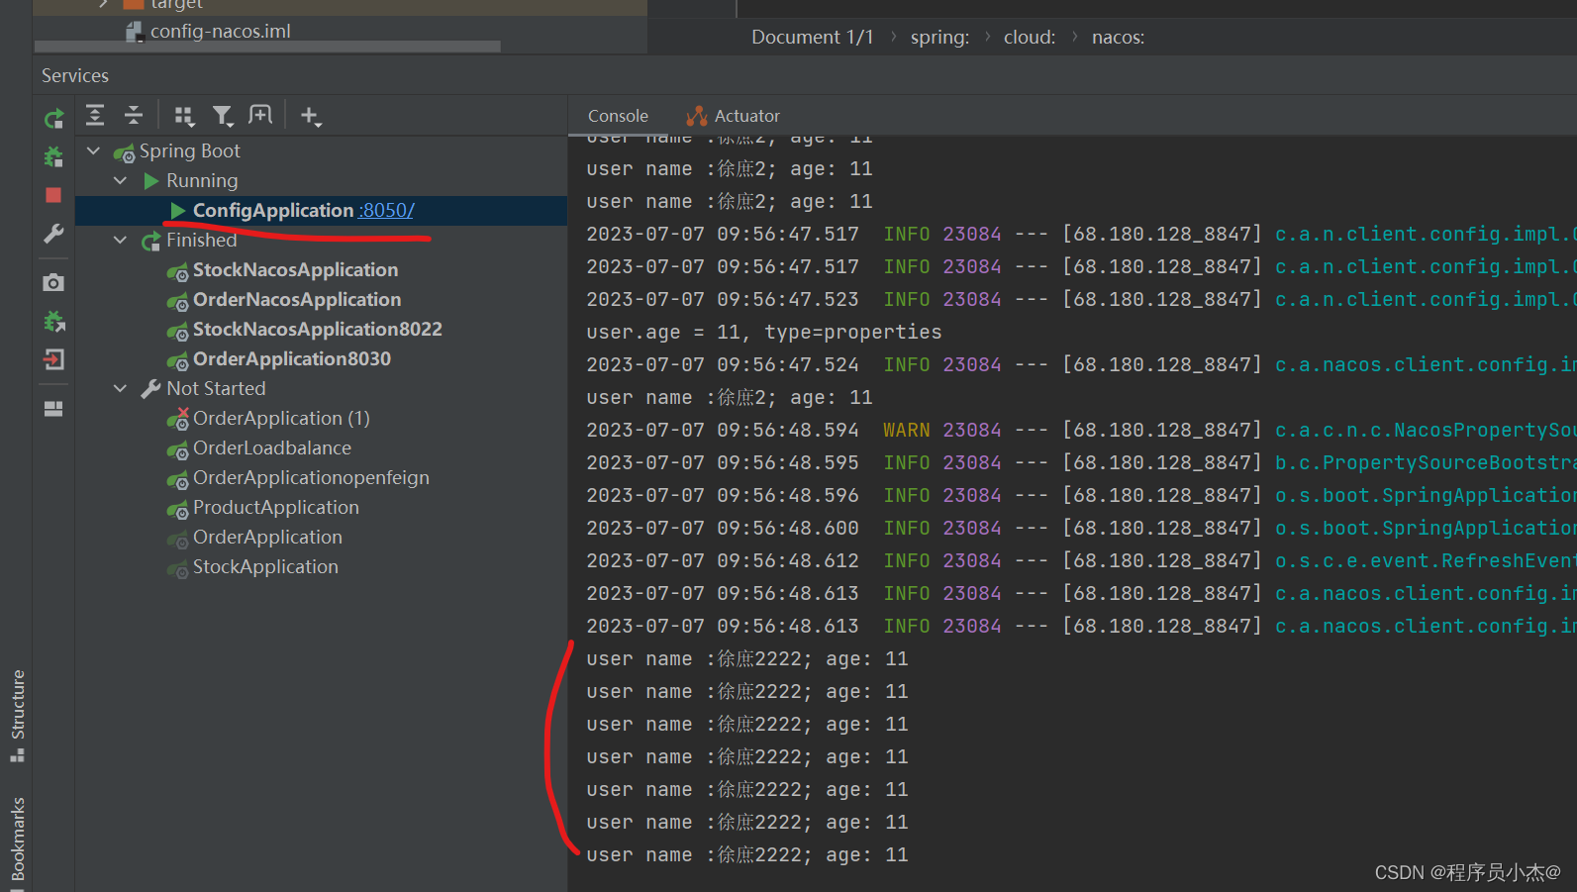Switch to the Actuator tab
Image resolution: width=1577 pixels, height=892 pixels.
733,116
